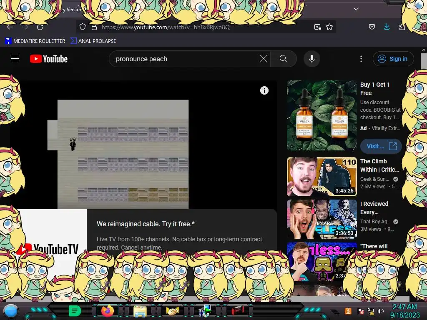Screen dimensions: 427x320
Task: Open the green notes app in taskbar
Action: pos(75,311)
